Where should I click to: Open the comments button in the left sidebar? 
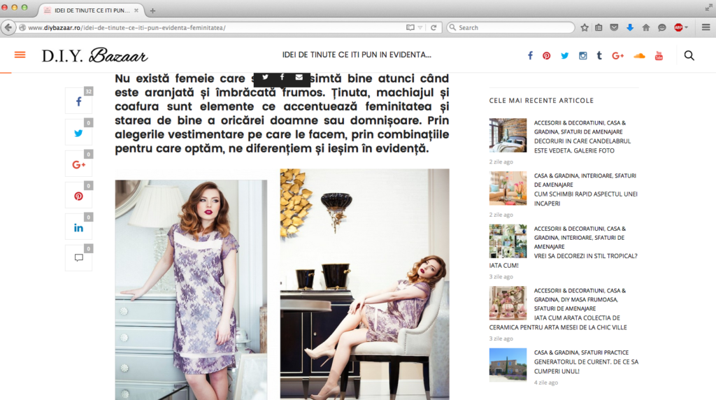coord(78,258)
